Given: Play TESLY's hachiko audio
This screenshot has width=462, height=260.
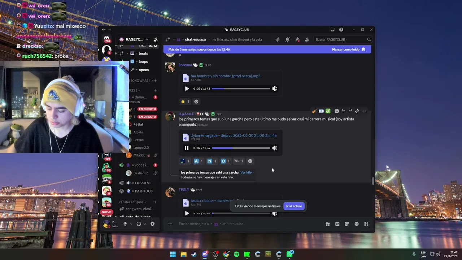Looking at the screenshot, I should [187, 213].
